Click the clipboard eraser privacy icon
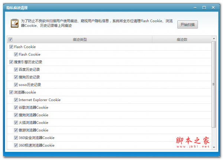 [x=14, y=23]
